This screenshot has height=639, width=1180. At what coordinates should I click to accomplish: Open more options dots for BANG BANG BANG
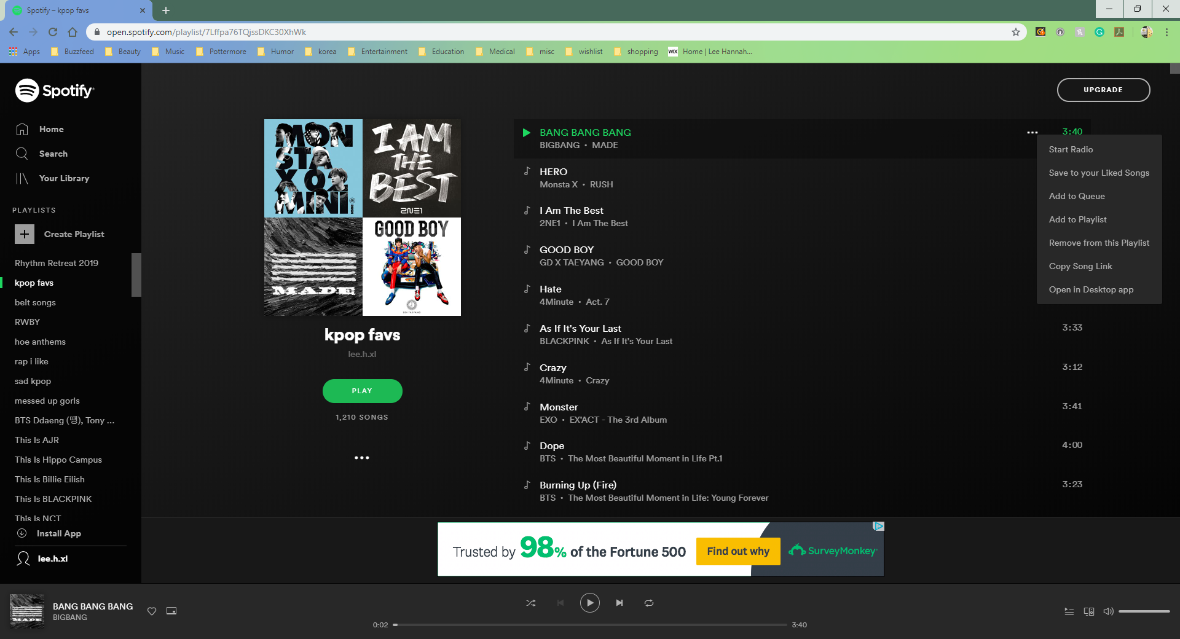[x=1032, y=132]
